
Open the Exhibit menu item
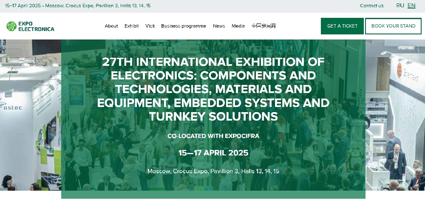coord(132,26)
